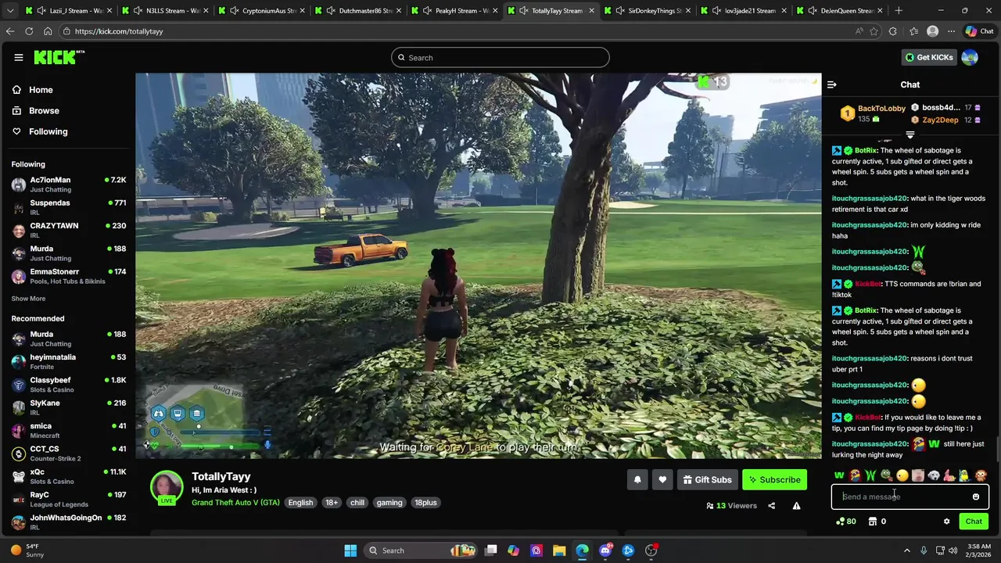Insert the white dog emote

click(934, 475)
